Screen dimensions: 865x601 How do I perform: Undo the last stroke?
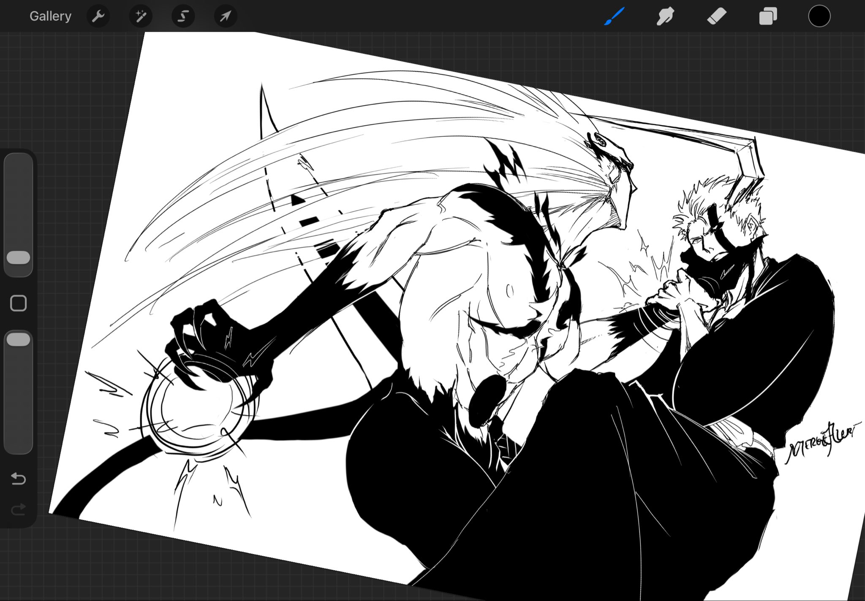pyautogui.click(x=18, y=479)
